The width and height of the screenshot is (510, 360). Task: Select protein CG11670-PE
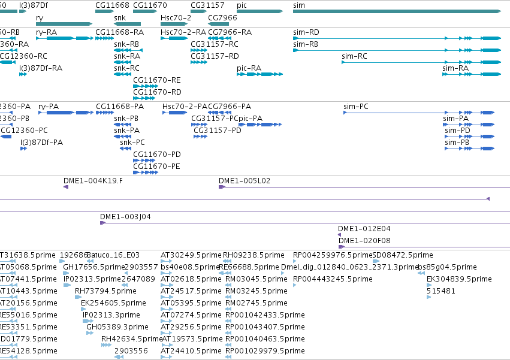(146, 173)
